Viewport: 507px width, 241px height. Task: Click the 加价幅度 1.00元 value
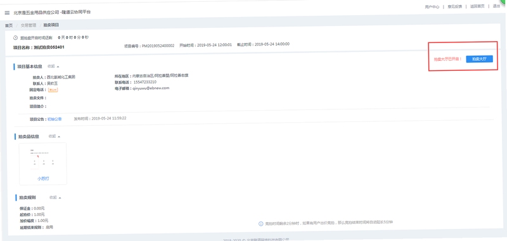pyautogui.click(x=42, y=221)
